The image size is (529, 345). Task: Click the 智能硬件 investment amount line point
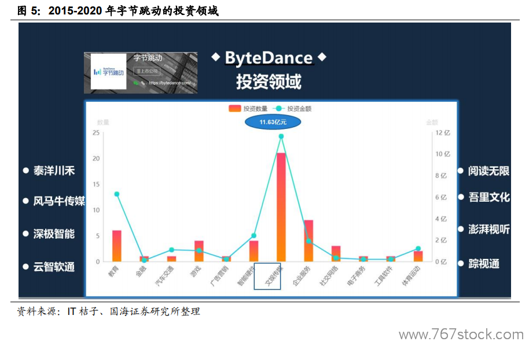point(254,236)
